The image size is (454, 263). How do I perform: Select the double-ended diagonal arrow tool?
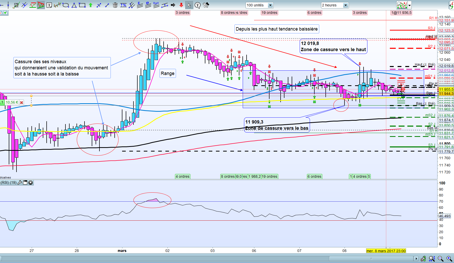tap(99, 5)
